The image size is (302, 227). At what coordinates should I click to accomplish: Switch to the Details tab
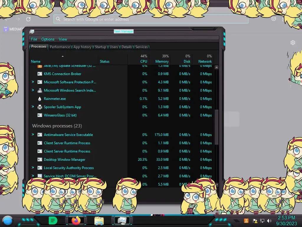click(127, 47)
